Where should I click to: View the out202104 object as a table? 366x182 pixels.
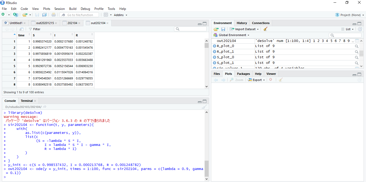click(357, 41)
